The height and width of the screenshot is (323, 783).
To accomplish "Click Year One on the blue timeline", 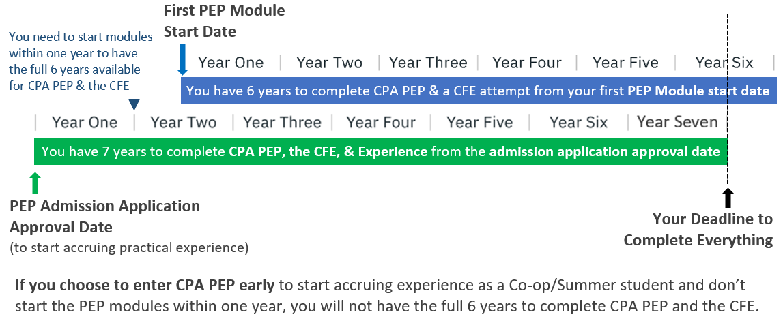I will coord(230,63).
